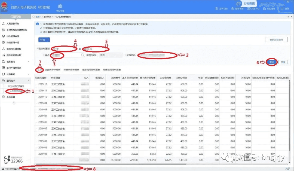294x171 pixels.
Task: Click the 2019-07 row period cell
Action: 42,116
